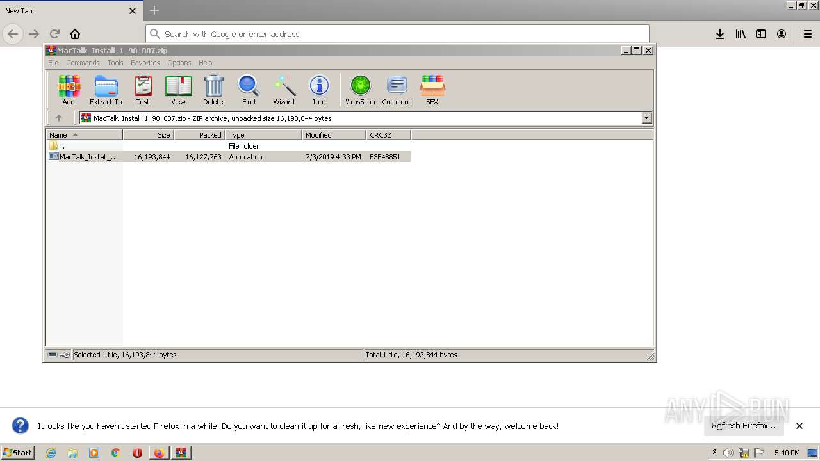Click the 16,127,763 packed size cell

click(x=203, y=157)
